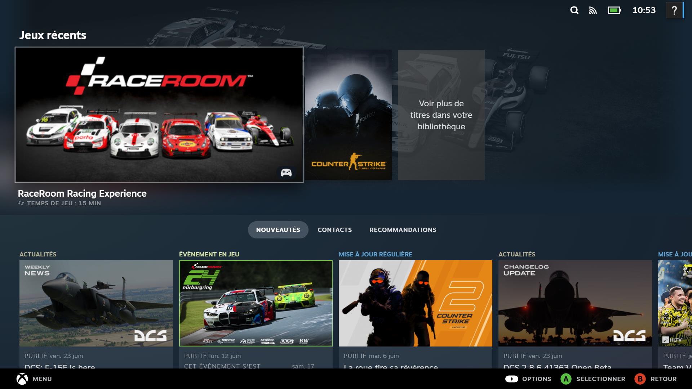This screenshot has width=692, height=389.
Task: Open the DCS Weekly News F-15E card
Action: (96, 303)
